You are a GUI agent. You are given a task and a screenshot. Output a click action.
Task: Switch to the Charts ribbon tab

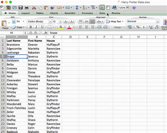pyautogui.click(x=54, y=13)
